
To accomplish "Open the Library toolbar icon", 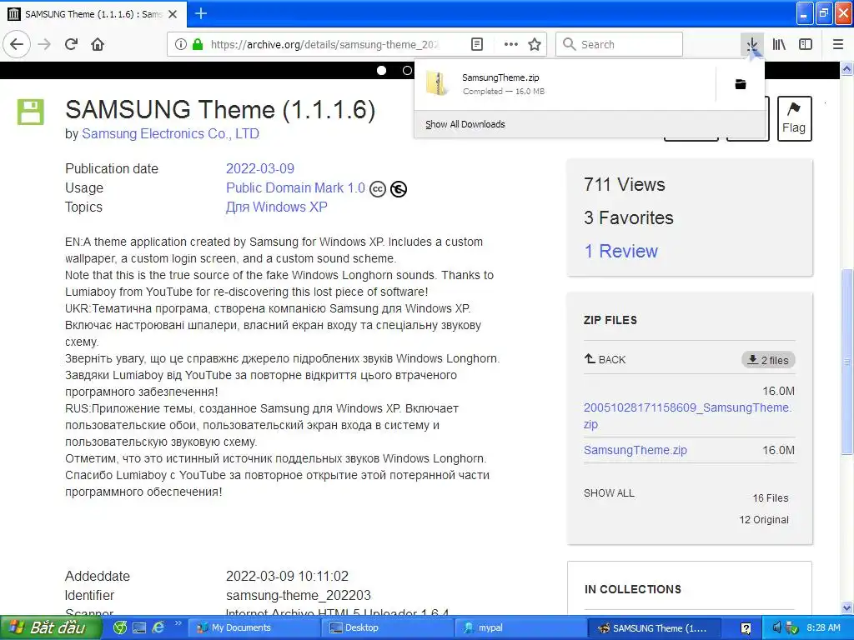I will pos(779,44).
